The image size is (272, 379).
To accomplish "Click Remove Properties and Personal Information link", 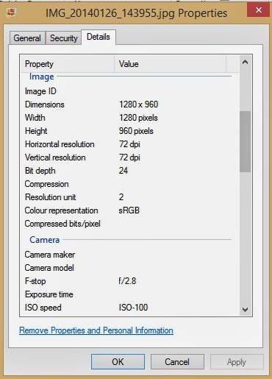I will [96, 330].
